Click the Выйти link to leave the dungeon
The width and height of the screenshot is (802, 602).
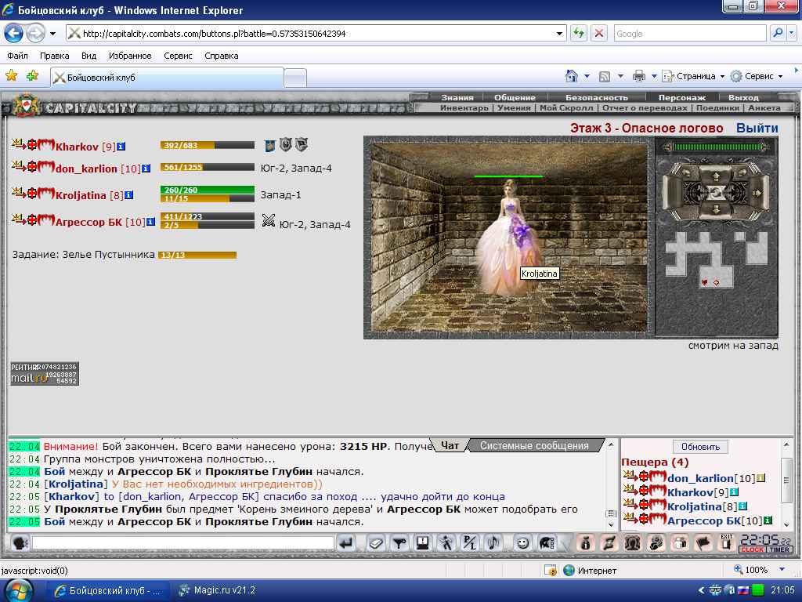pyautogui.click(x=757, y=128)
